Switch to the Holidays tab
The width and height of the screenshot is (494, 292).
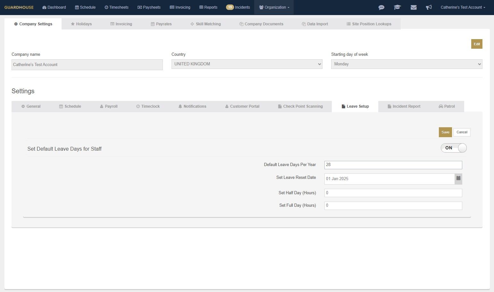click(81, 24)
